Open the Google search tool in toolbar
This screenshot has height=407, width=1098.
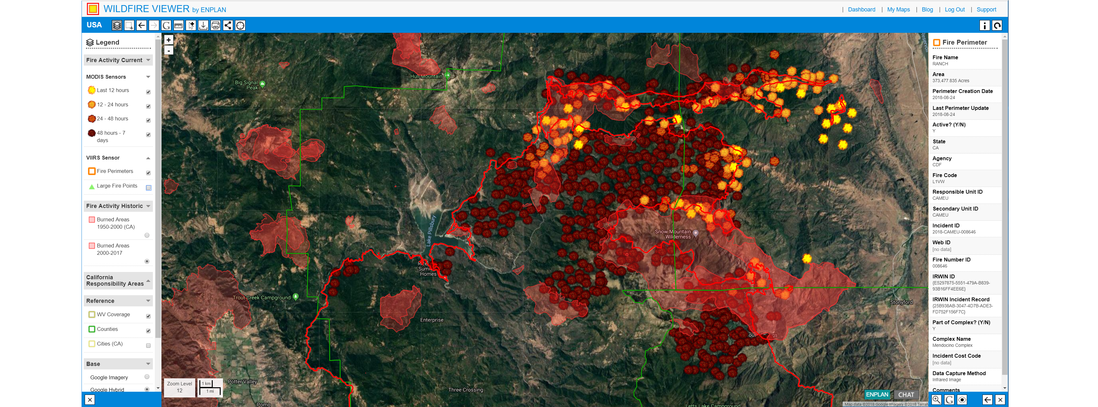tap(166, 25)
